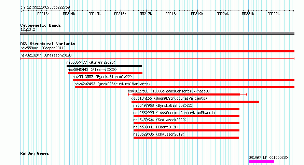Click the Cytogenetic Bands track title

click(x=41, y=25)
